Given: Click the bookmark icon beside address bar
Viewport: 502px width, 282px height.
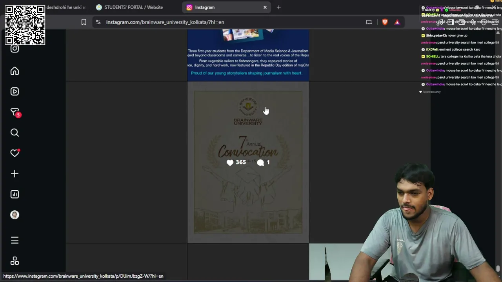Looking at the screenshot, I should tap(84, 22).
